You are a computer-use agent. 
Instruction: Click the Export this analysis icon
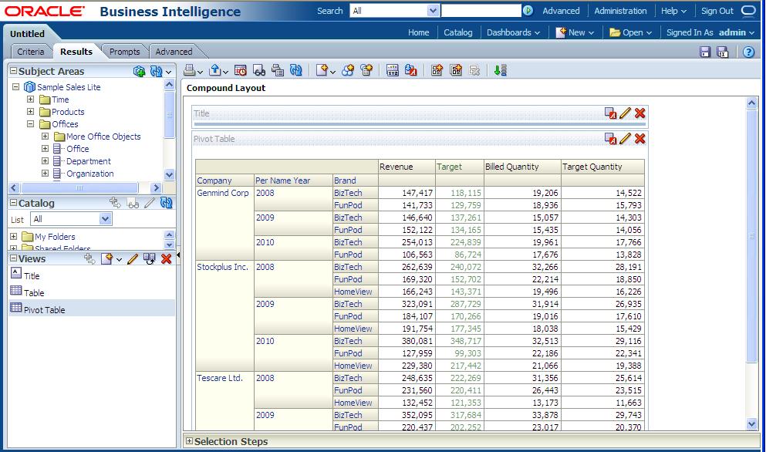(x=215, y=70)
